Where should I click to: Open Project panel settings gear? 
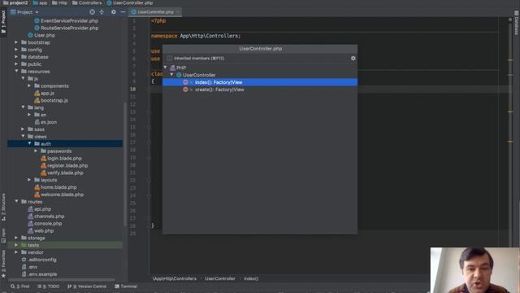(x=114, y=12)
